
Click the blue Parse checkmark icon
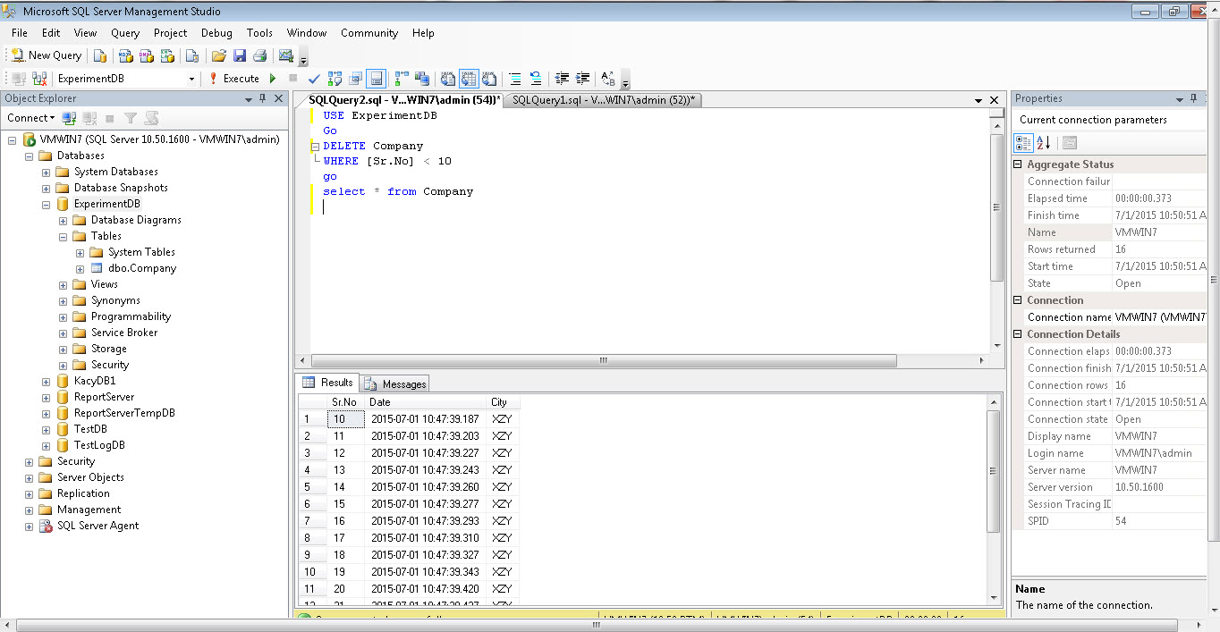click(x=314, y=79)
